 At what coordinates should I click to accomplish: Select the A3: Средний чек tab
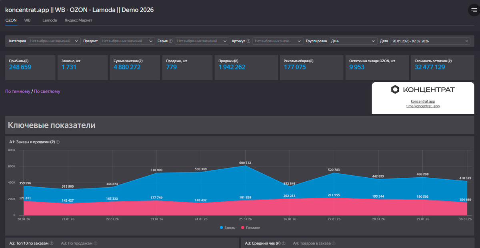point(263,243)
